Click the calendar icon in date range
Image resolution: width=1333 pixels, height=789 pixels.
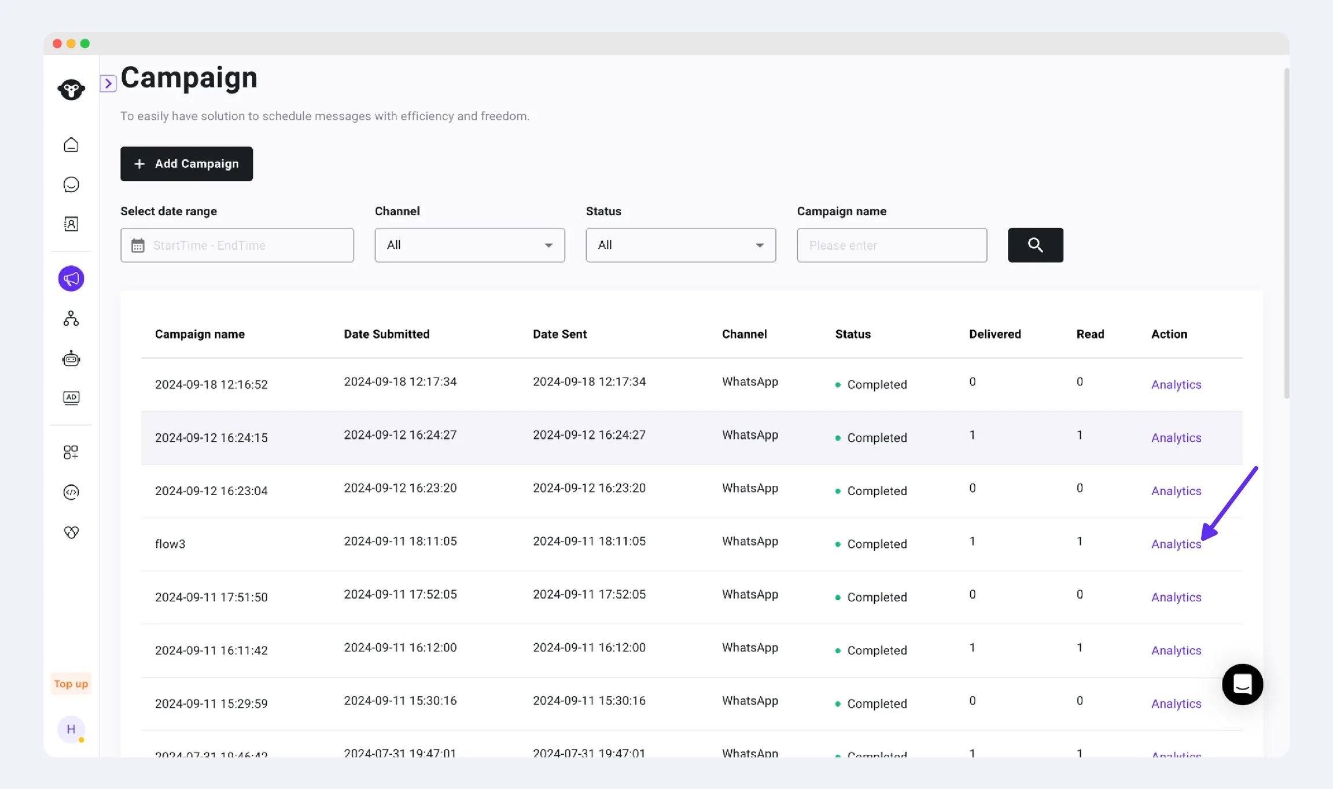click(138, 245)
